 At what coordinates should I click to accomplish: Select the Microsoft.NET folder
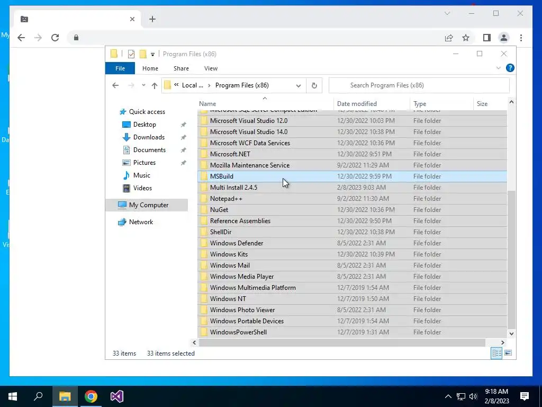[x=352, y=154]
